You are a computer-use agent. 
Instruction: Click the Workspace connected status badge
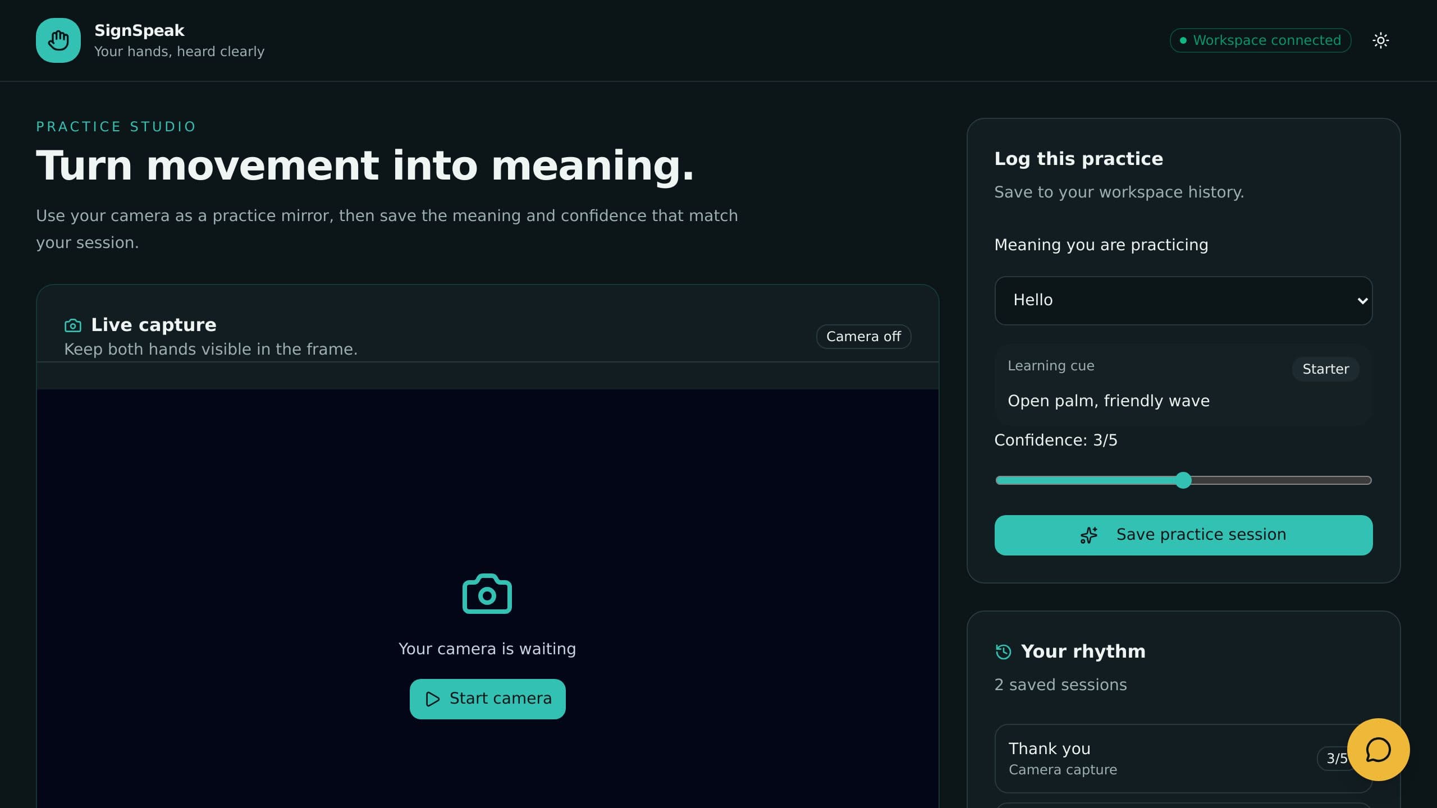coord(1260,40)
